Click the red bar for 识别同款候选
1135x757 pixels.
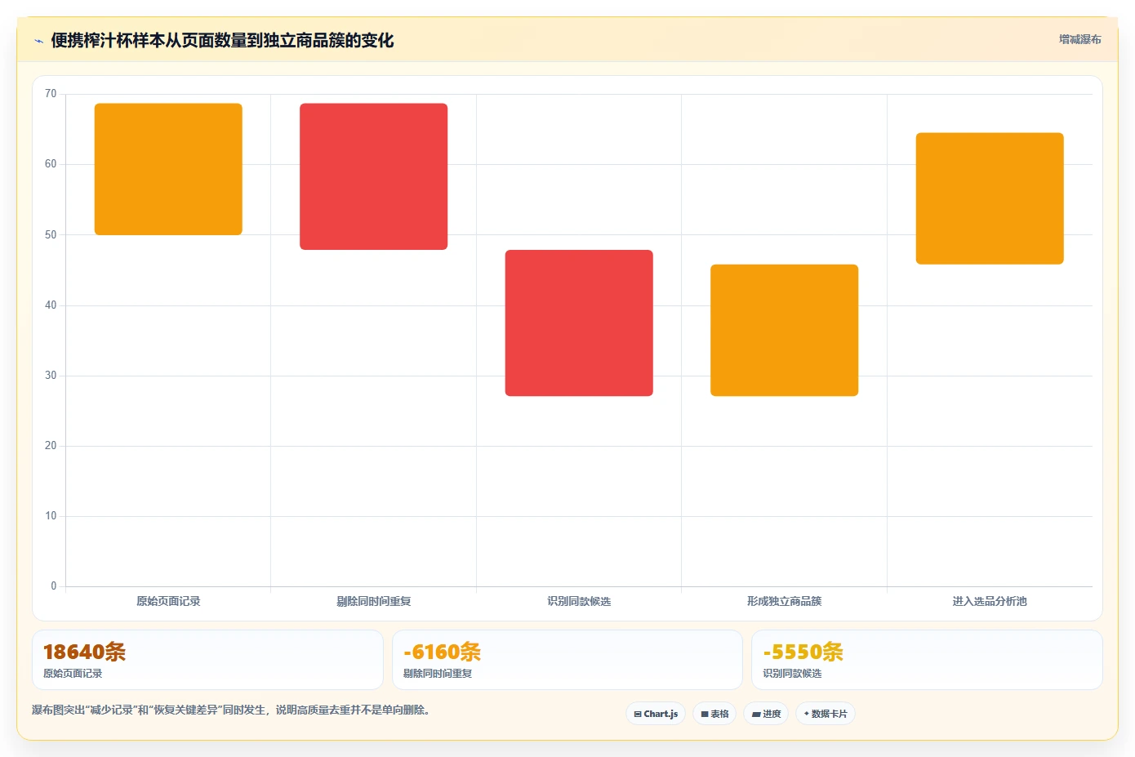coord(579,323)
